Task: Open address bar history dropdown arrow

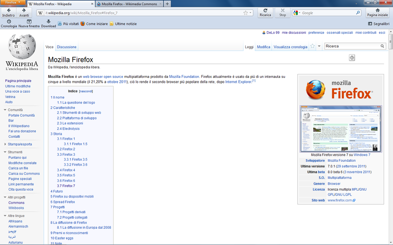Action: [250, 13]
